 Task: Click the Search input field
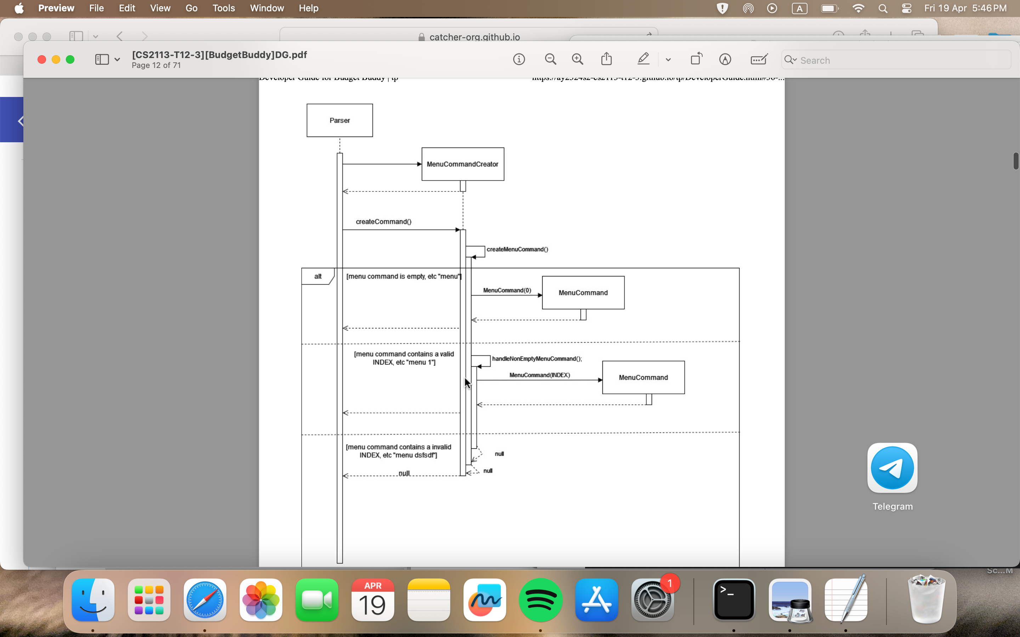(902, 60)
